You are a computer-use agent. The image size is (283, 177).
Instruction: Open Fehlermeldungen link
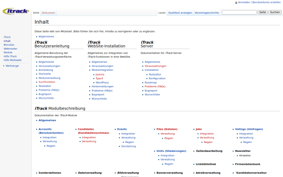pyautogui.click(x=102, y=86)
